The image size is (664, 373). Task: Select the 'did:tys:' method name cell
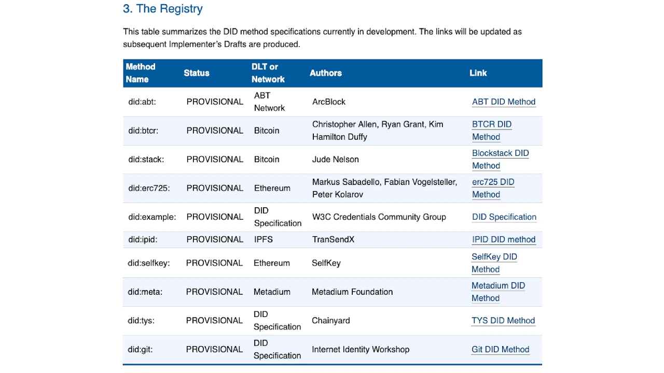(x=141, y=321)
